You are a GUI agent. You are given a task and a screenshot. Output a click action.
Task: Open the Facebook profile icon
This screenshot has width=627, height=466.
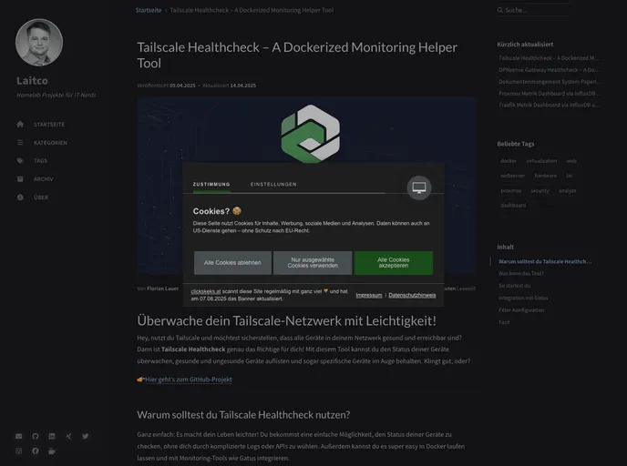click(x=36, y=451)
